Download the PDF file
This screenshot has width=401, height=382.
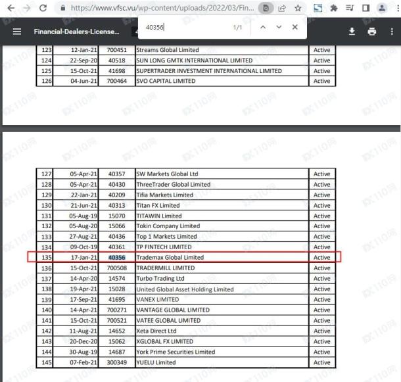[352, 32]
